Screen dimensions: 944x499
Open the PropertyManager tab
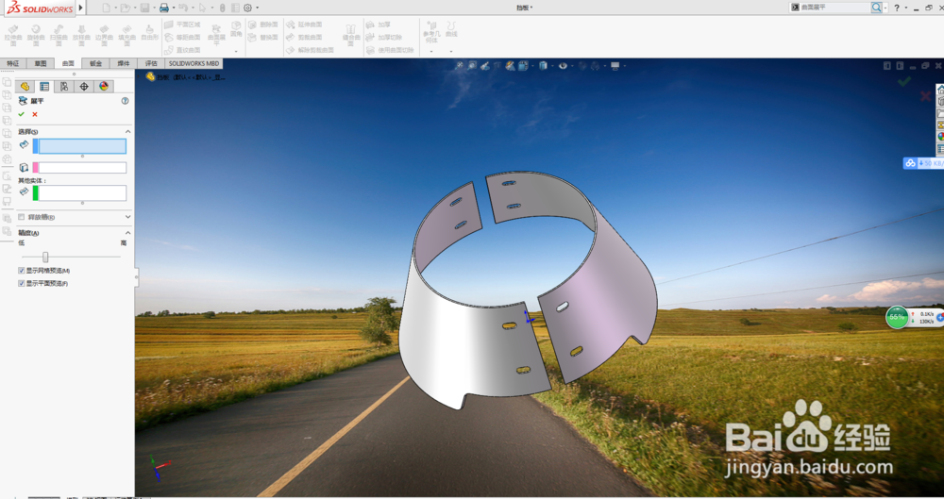point(44,87)
